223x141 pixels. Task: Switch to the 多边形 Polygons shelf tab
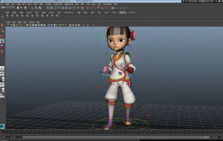tap(29, 13)
